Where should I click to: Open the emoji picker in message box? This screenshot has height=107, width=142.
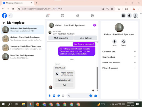pos(91,96)
